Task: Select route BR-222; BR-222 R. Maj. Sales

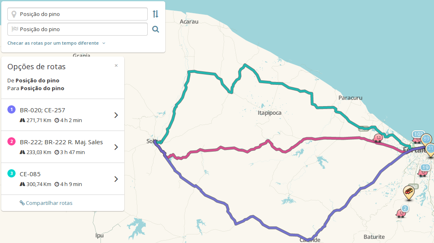Action: 63,147
